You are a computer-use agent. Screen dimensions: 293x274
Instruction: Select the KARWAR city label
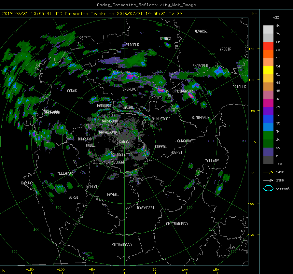point(27,183)
